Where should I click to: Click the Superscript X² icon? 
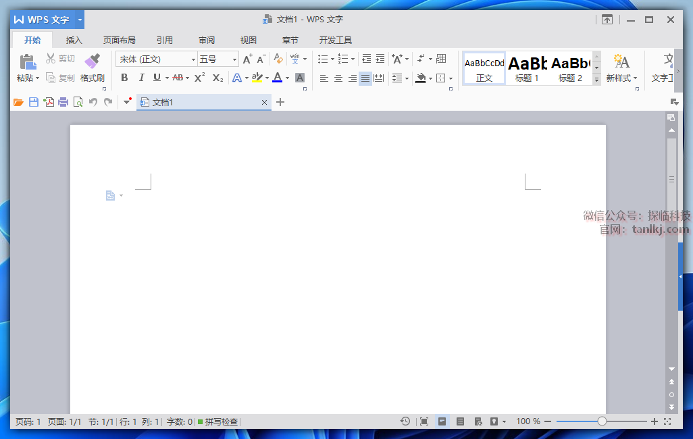199,78
